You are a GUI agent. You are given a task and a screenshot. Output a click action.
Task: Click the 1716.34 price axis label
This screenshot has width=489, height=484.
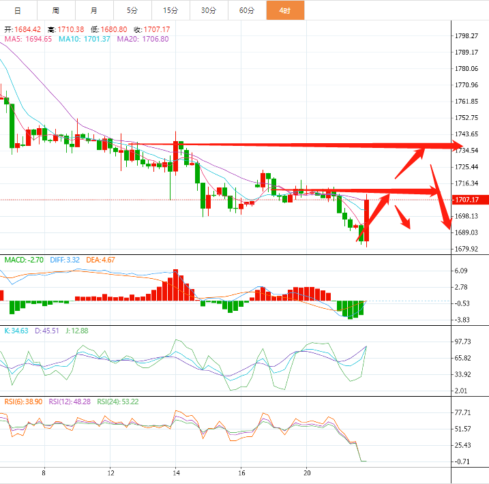pyautogui.click(x=466, y=183)
